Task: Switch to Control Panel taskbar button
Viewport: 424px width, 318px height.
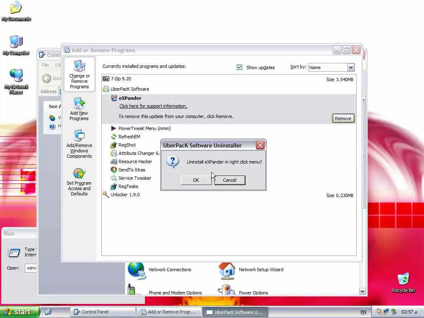Action: [x=103, y=312]
